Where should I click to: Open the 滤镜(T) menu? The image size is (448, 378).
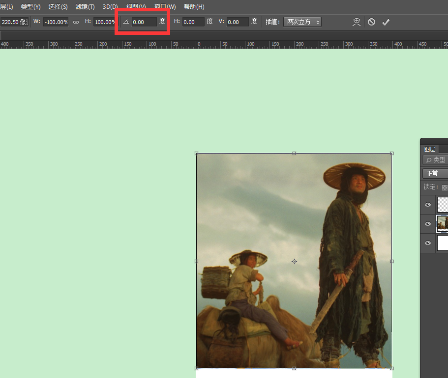tap(85, 6)
